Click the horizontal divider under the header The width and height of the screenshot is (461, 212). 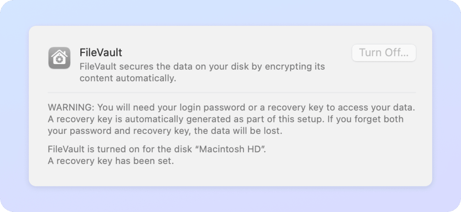(232, 93)
